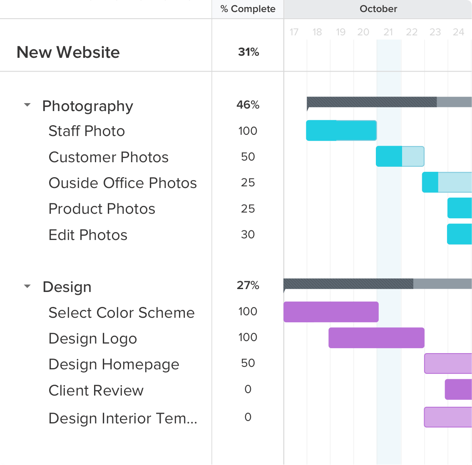The height and width of the screenshot is (465, 472).
Task: Click the October month header
Action: point(378,9)
